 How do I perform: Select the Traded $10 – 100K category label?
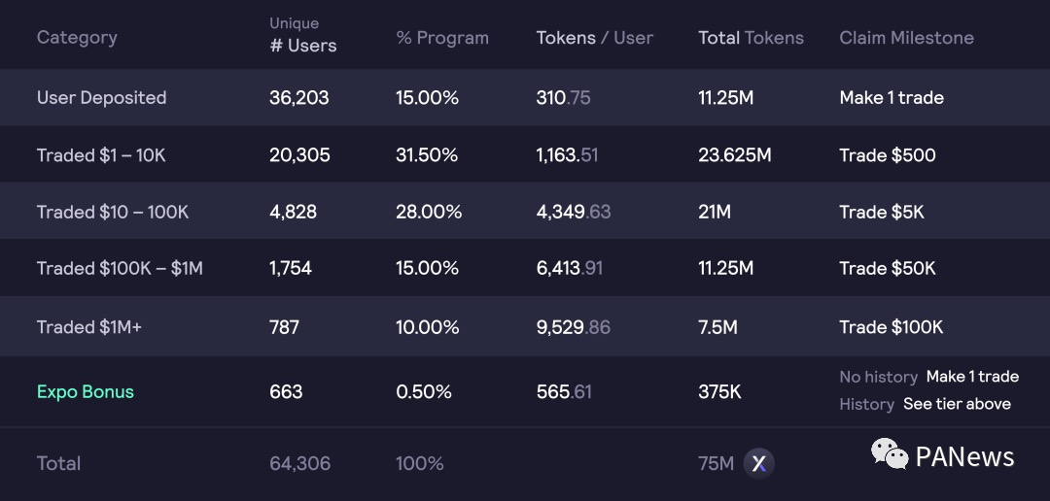coord(113,212)
